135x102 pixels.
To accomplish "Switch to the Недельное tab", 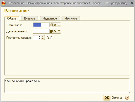I will (50, 18).
